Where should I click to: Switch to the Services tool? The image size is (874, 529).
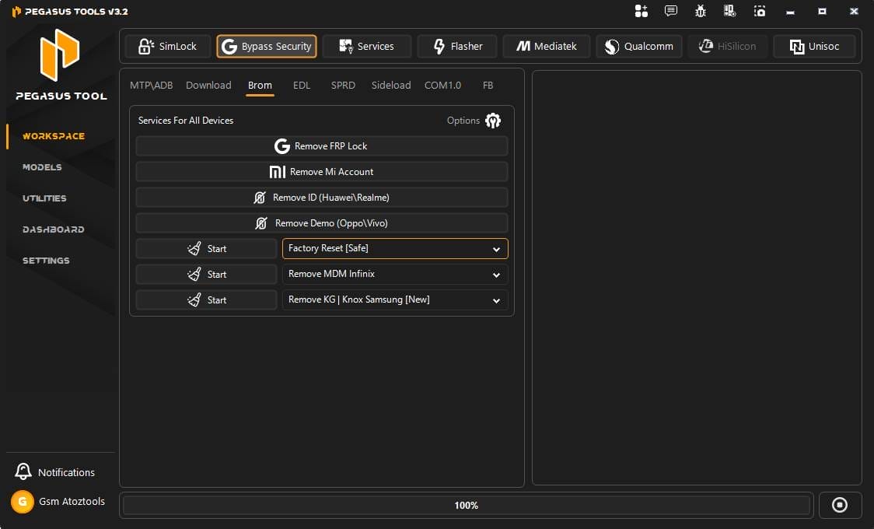[x=366, y=46]
